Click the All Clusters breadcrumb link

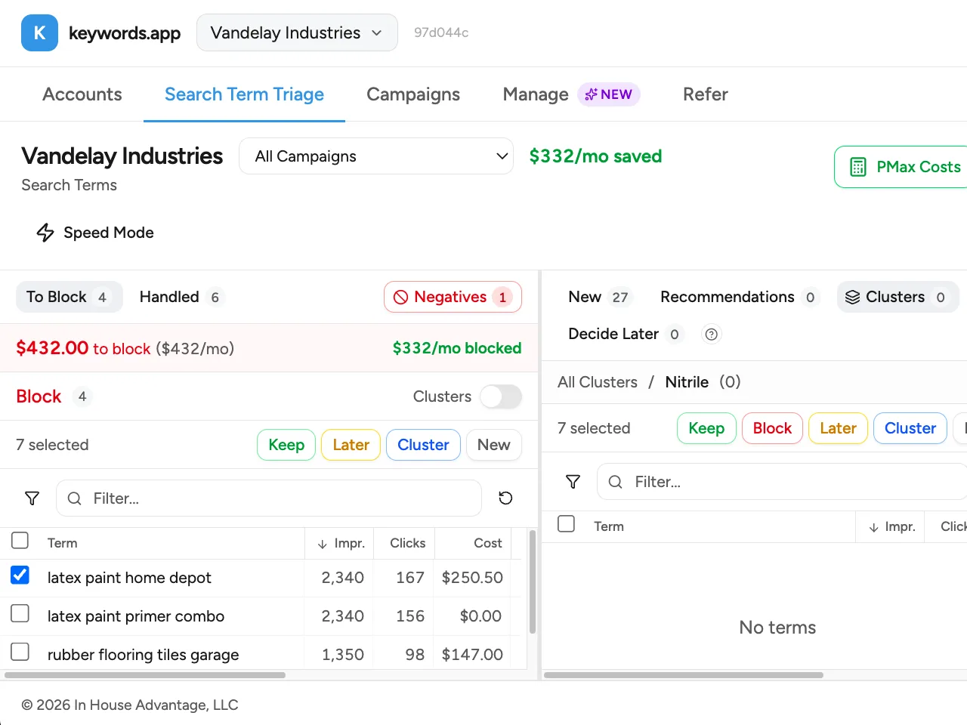point(598,382)
